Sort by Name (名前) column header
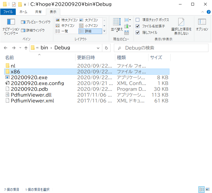This screenshot has width=212, height=193. pos(39,58)
